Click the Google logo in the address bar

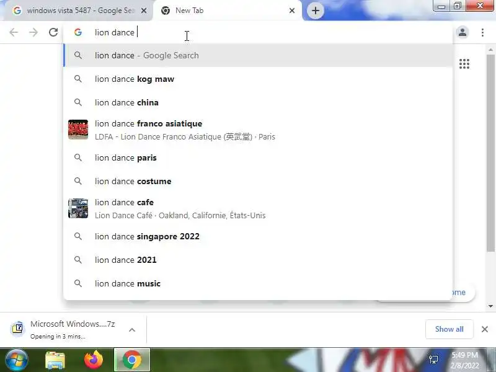78,32
